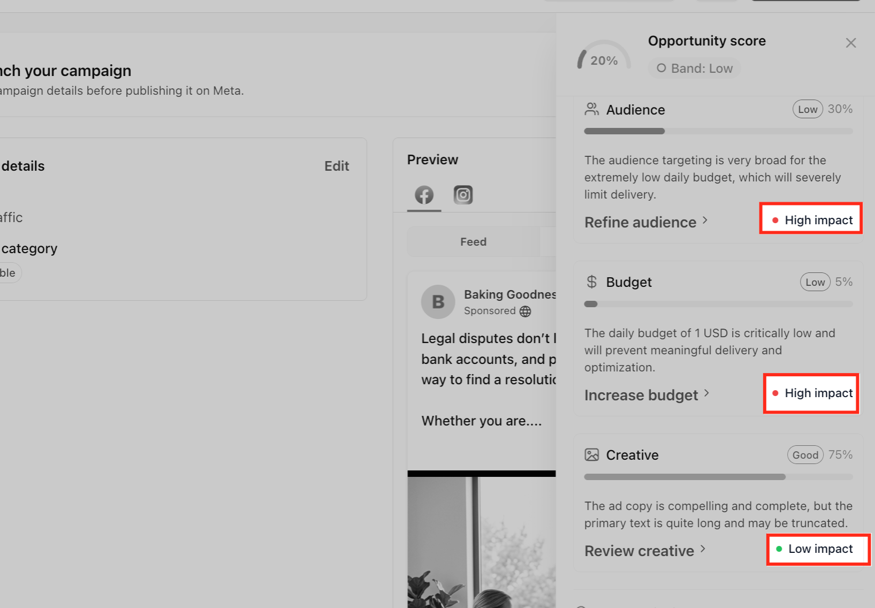Click the Baking Goodness page name
This screenshot has height=608, width=875.
510,294
